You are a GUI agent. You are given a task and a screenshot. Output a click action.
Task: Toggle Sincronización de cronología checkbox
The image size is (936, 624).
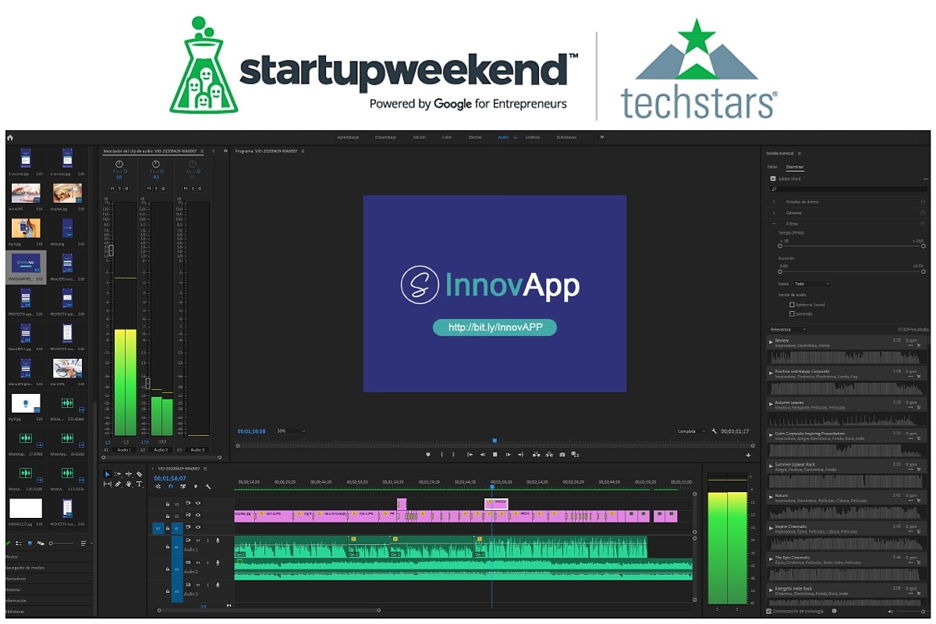point(768,611)
